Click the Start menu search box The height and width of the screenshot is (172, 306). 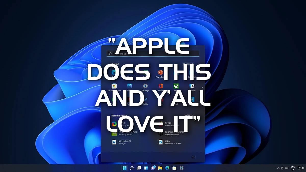[153, 54]
